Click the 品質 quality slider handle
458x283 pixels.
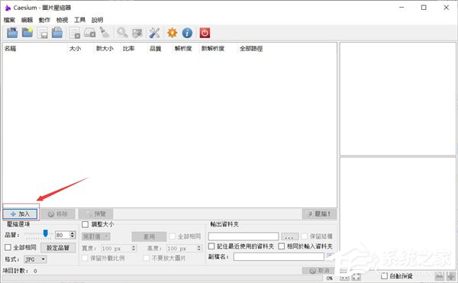[45, 233]
